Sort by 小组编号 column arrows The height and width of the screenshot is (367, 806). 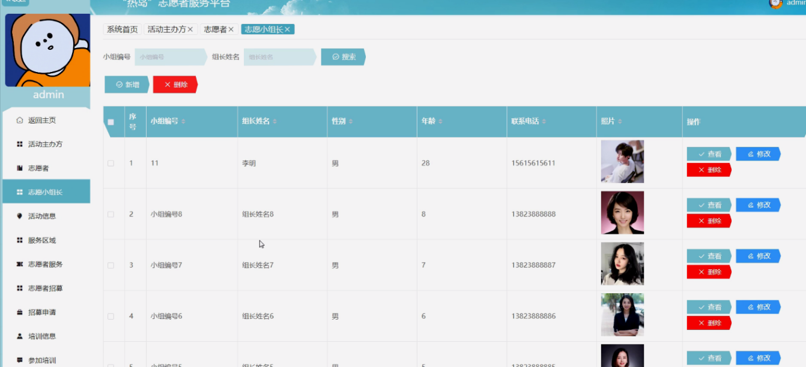pos(183,122)
